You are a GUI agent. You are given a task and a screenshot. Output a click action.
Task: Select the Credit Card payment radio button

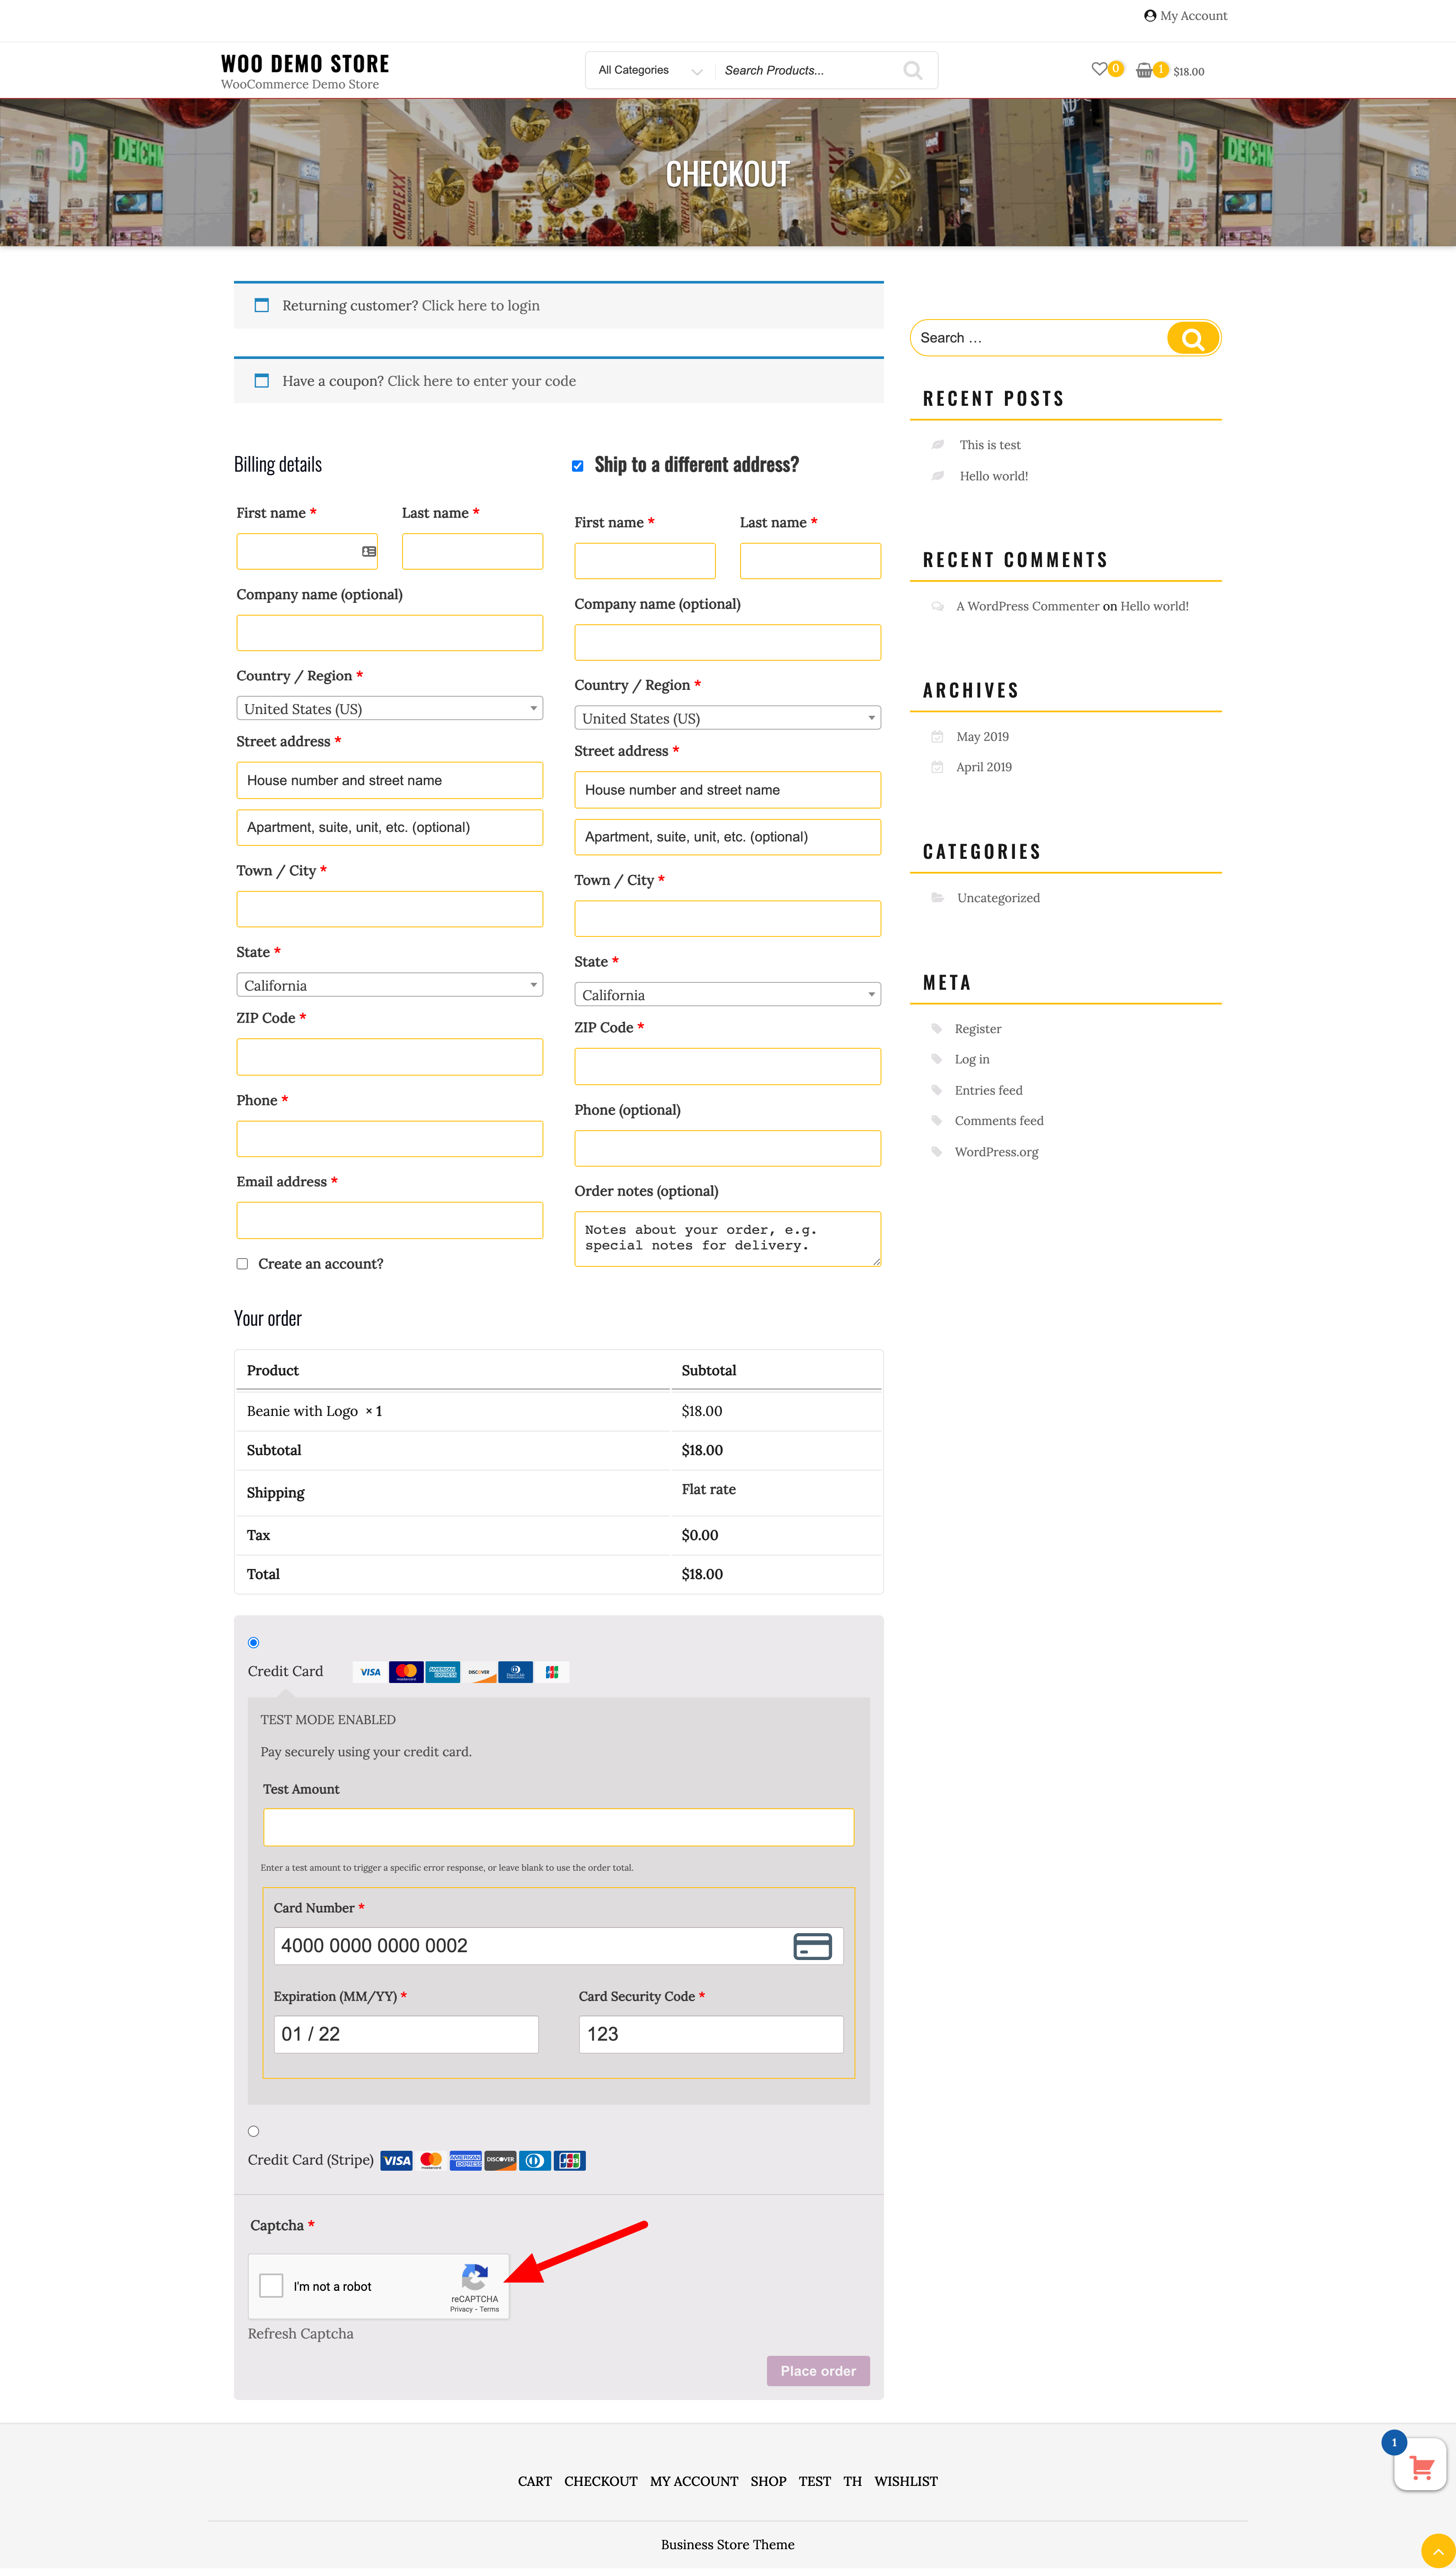253,1643
